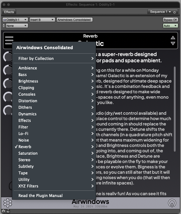Open the checked Reverb category submenu
The height and width of the screenshot is (214, 181).
(54, 147)
